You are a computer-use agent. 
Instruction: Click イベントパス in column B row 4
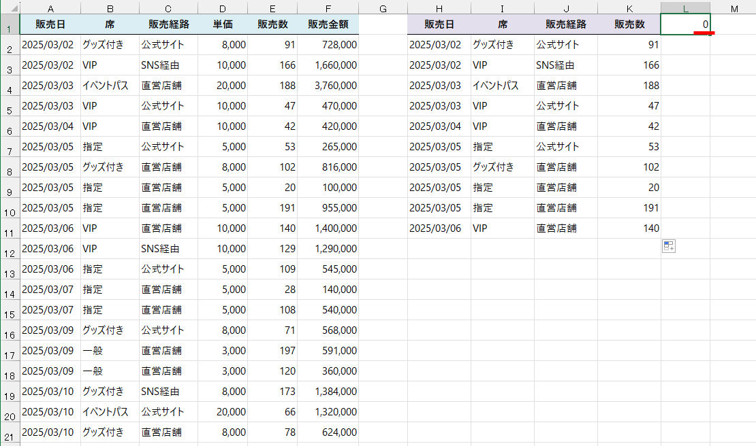click(110, 86)
